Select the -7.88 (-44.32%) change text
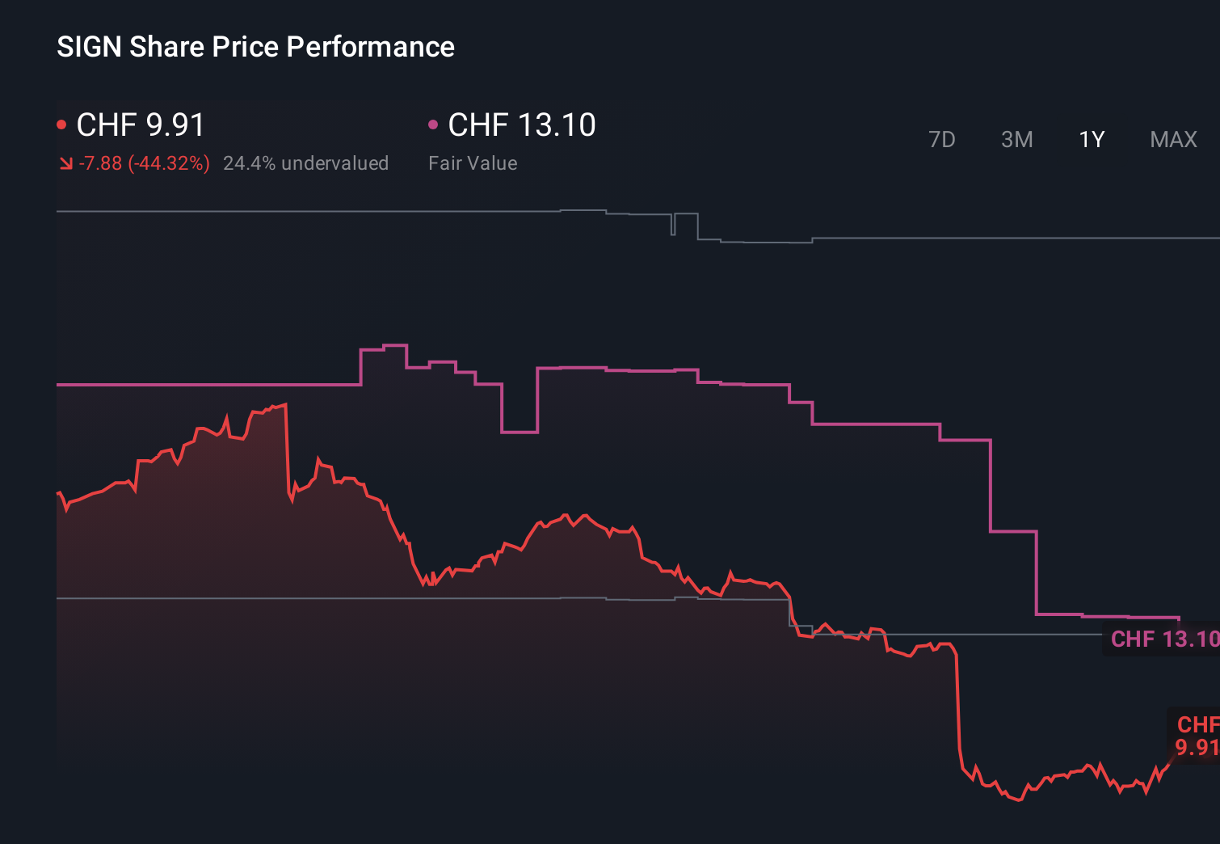This screenshot has width=1220, height=844. 143,163
